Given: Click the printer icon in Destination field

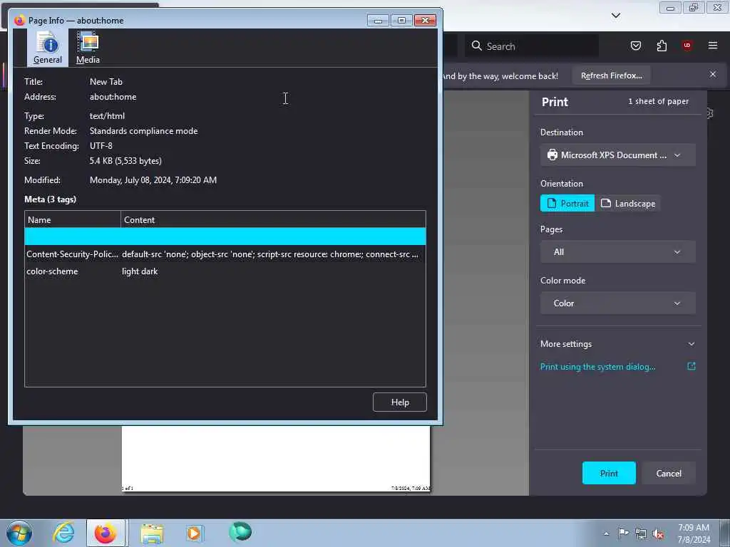Looking at the screenshot, I should 552,155.
